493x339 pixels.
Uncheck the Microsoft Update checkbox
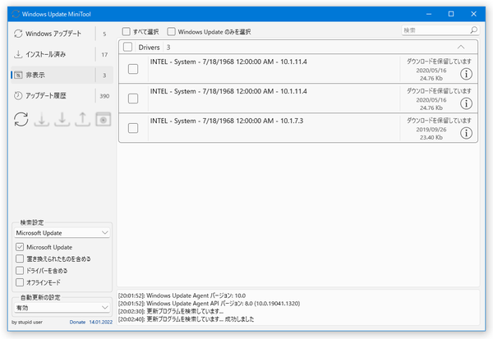20,247
